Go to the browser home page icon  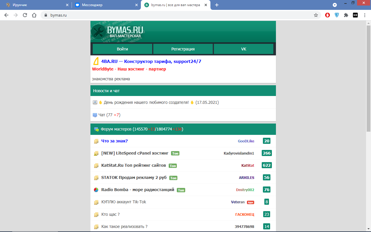34,15
